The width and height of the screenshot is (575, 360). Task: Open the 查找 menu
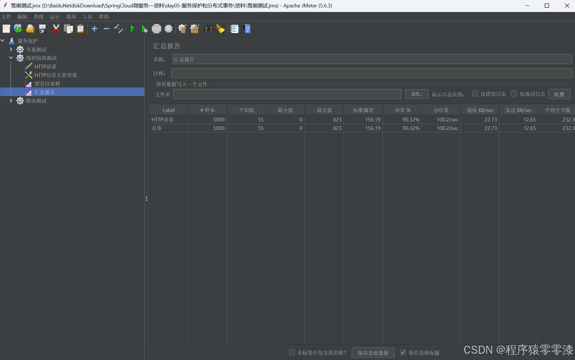point(39,17)
